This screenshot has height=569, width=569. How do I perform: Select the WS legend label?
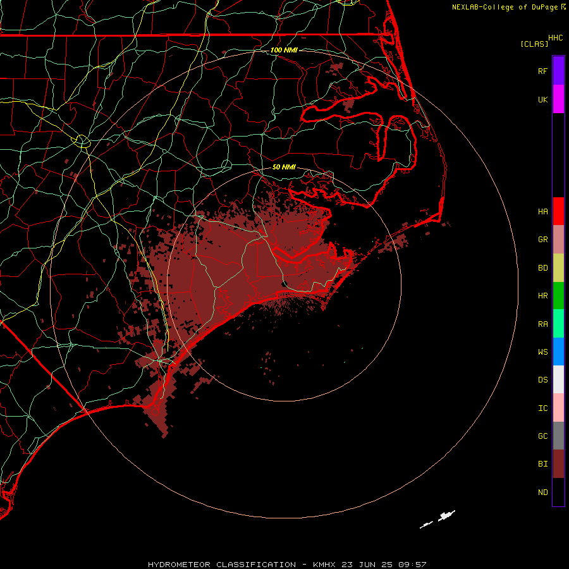(x=542, y=352)
